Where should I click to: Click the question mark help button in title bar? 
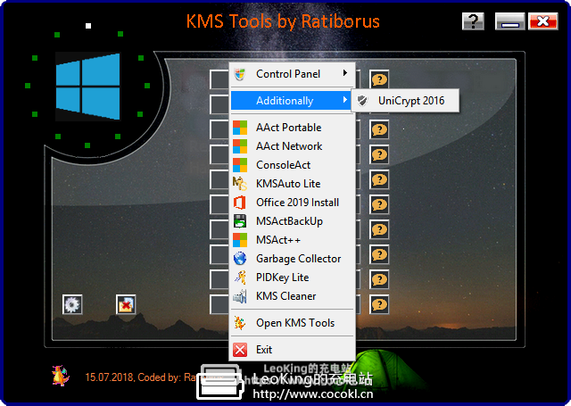(473, 21)
